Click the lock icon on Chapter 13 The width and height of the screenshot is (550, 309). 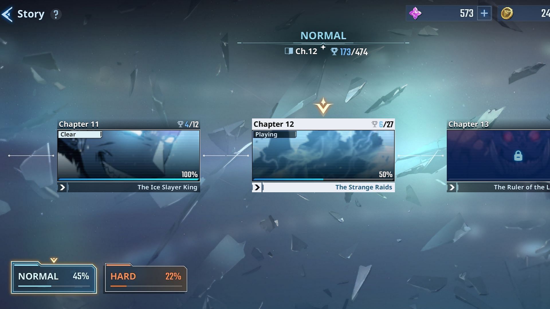(x=518, y=155)
